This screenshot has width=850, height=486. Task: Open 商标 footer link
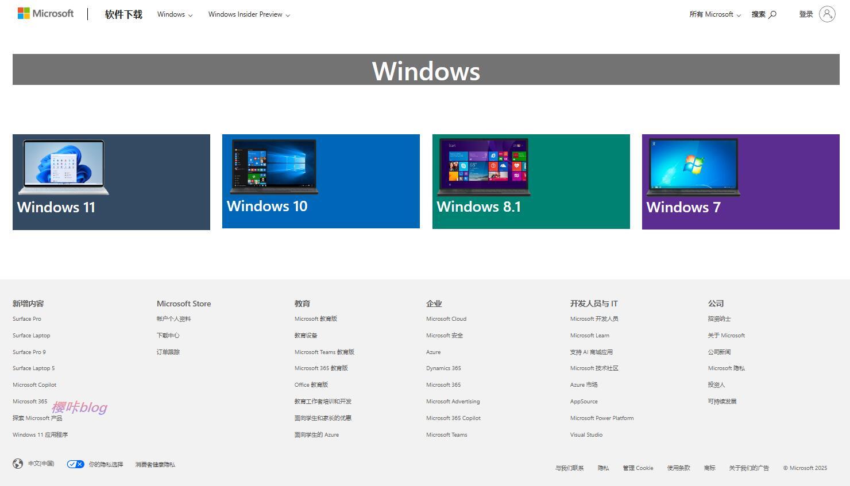710,468
